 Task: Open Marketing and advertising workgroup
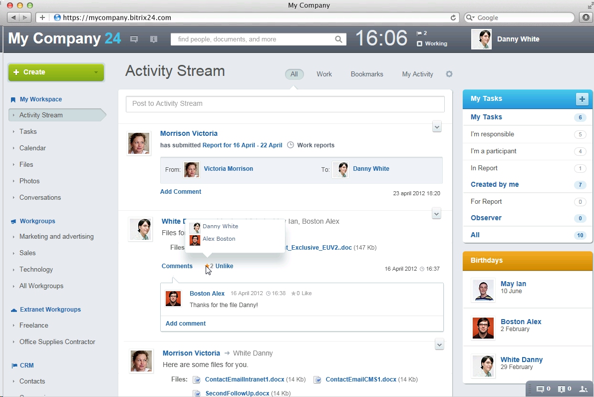(56, 236)
